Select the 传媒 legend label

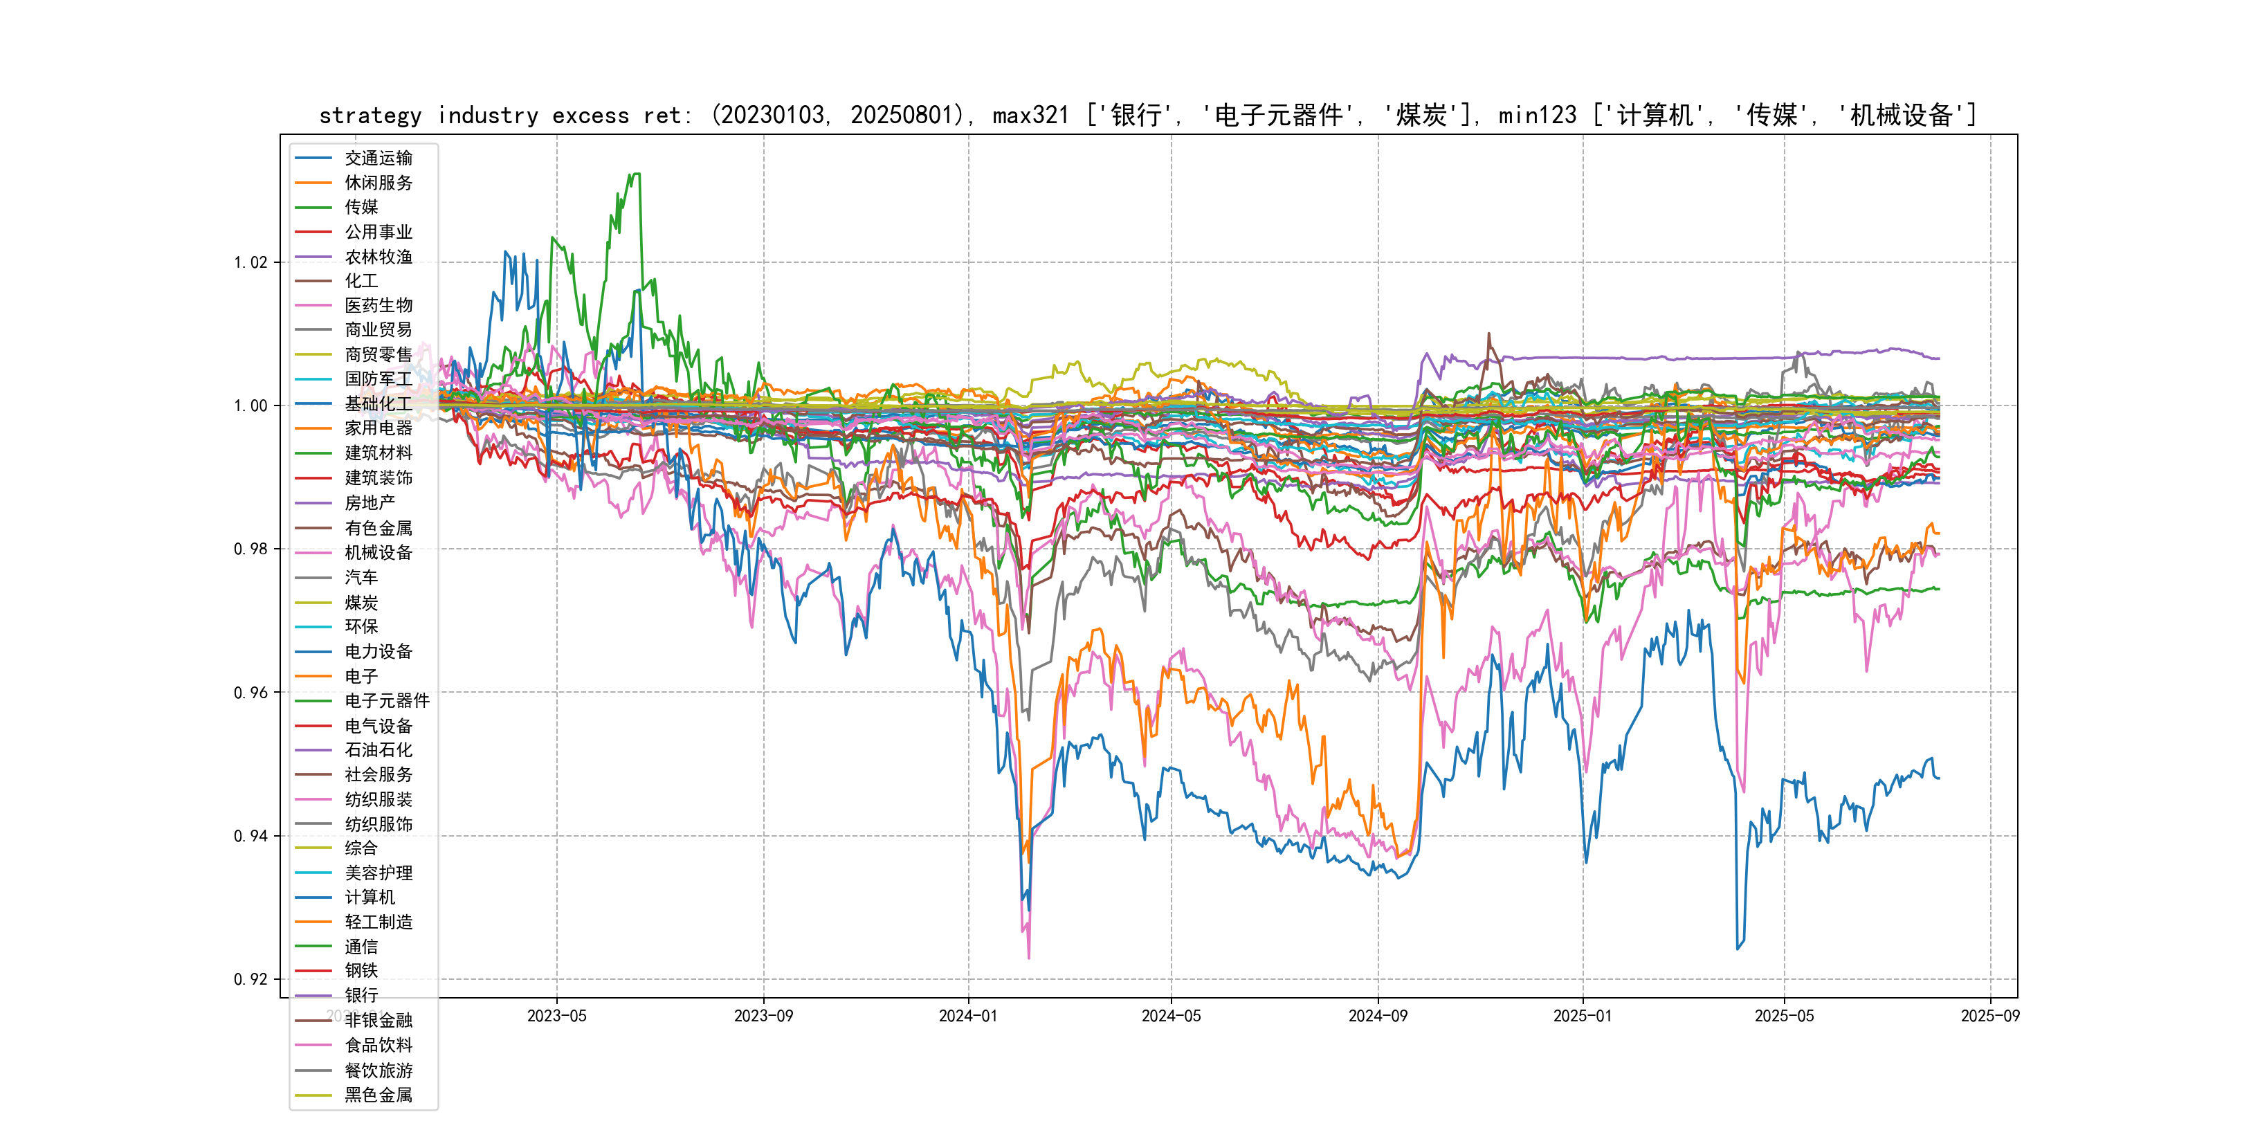click(361, 207)
